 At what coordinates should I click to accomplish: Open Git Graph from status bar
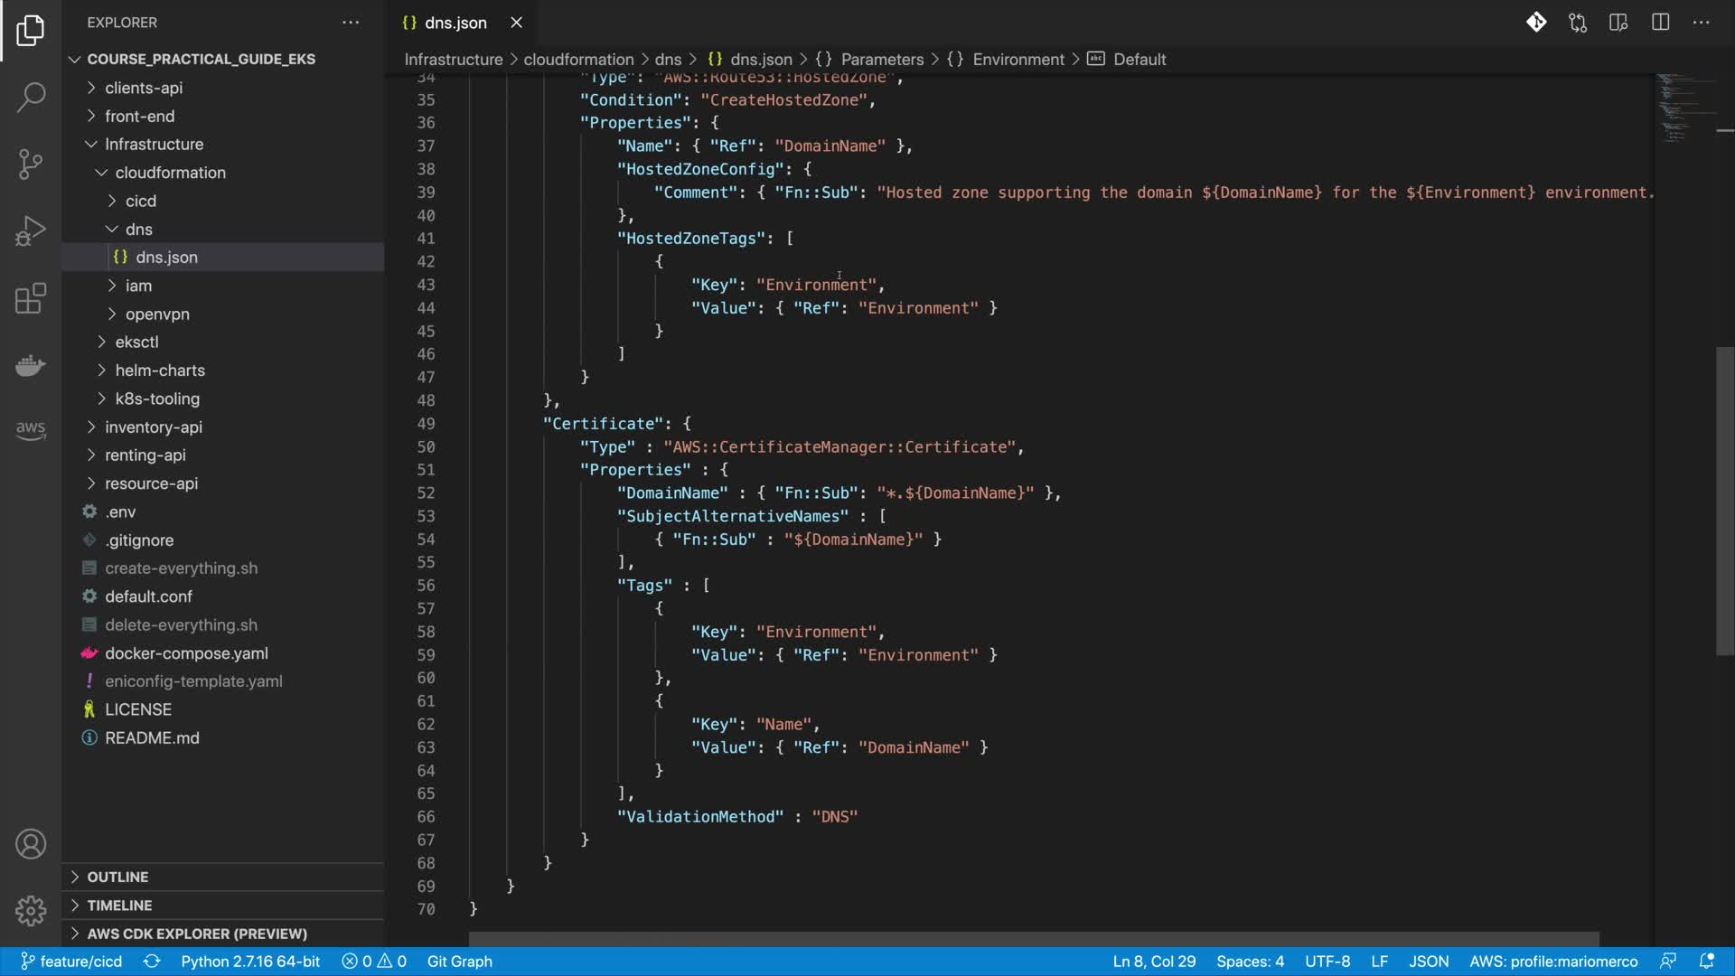click(459, 962)
